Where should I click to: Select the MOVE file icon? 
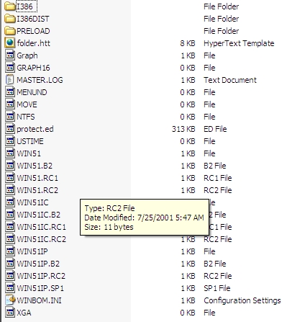(10, 104)
